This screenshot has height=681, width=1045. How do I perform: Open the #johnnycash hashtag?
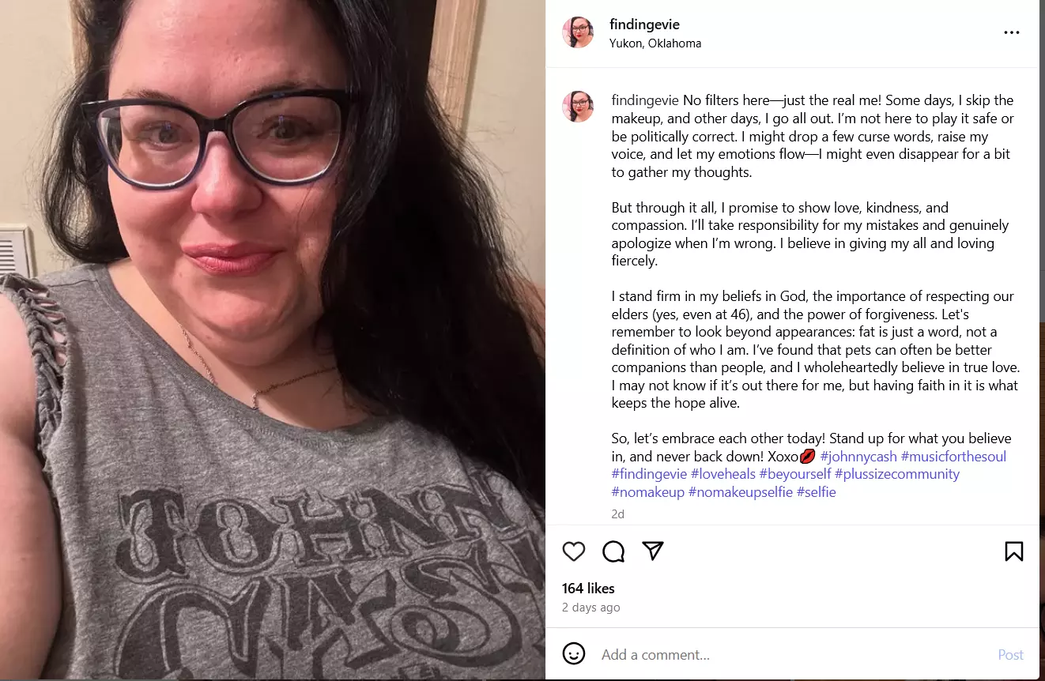coord(858,457)
